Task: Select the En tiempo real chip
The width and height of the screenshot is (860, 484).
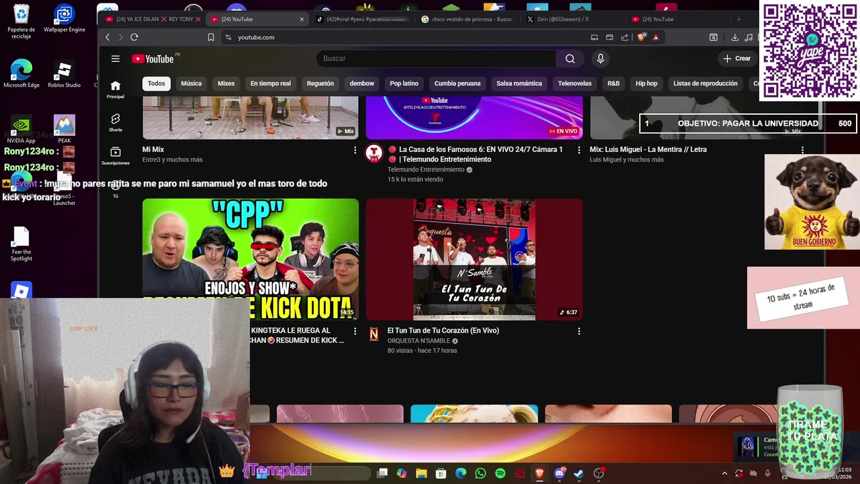Action: coord(271,83)
